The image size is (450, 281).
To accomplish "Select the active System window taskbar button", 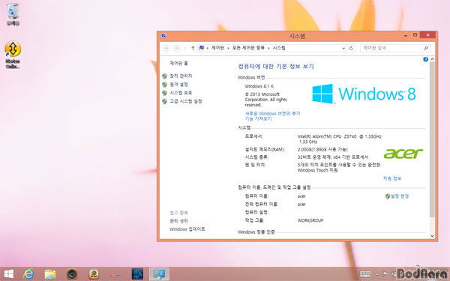I will pos(159,274).
